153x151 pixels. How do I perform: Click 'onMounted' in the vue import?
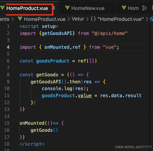point(57,47)
